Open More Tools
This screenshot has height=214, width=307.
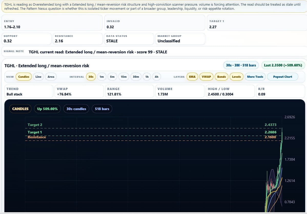click(x=255, y=77)
